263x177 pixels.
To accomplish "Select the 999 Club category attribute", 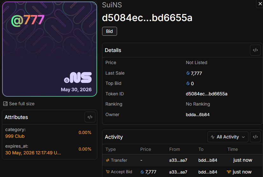I will tap(15, 136).
